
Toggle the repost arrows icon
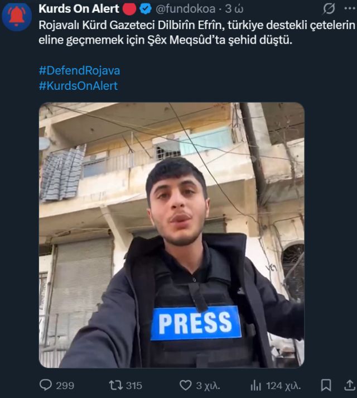(x=116, y=385)
